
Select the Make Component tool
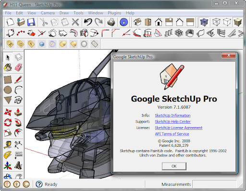[x=18, y=57]
